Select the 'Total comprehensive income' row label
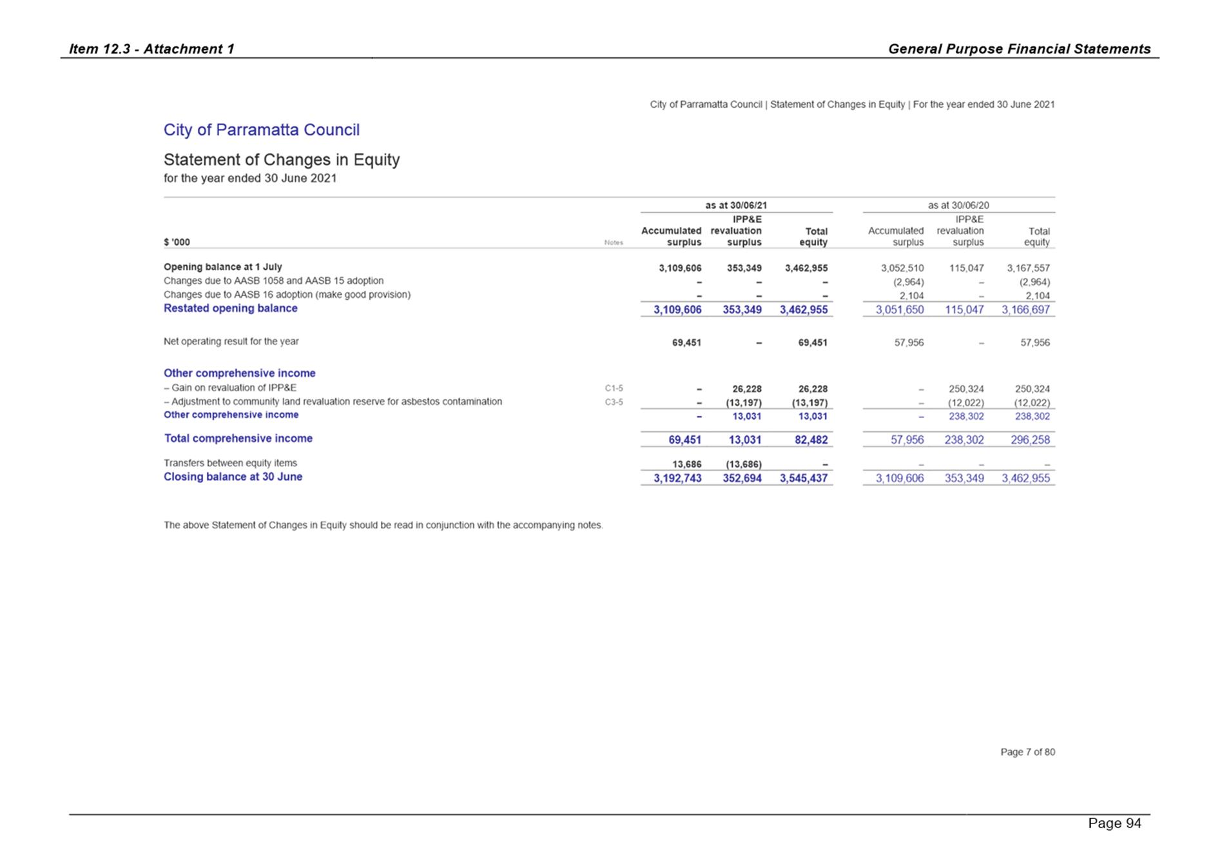This screenshot has height=857, width=1211. 238,438
